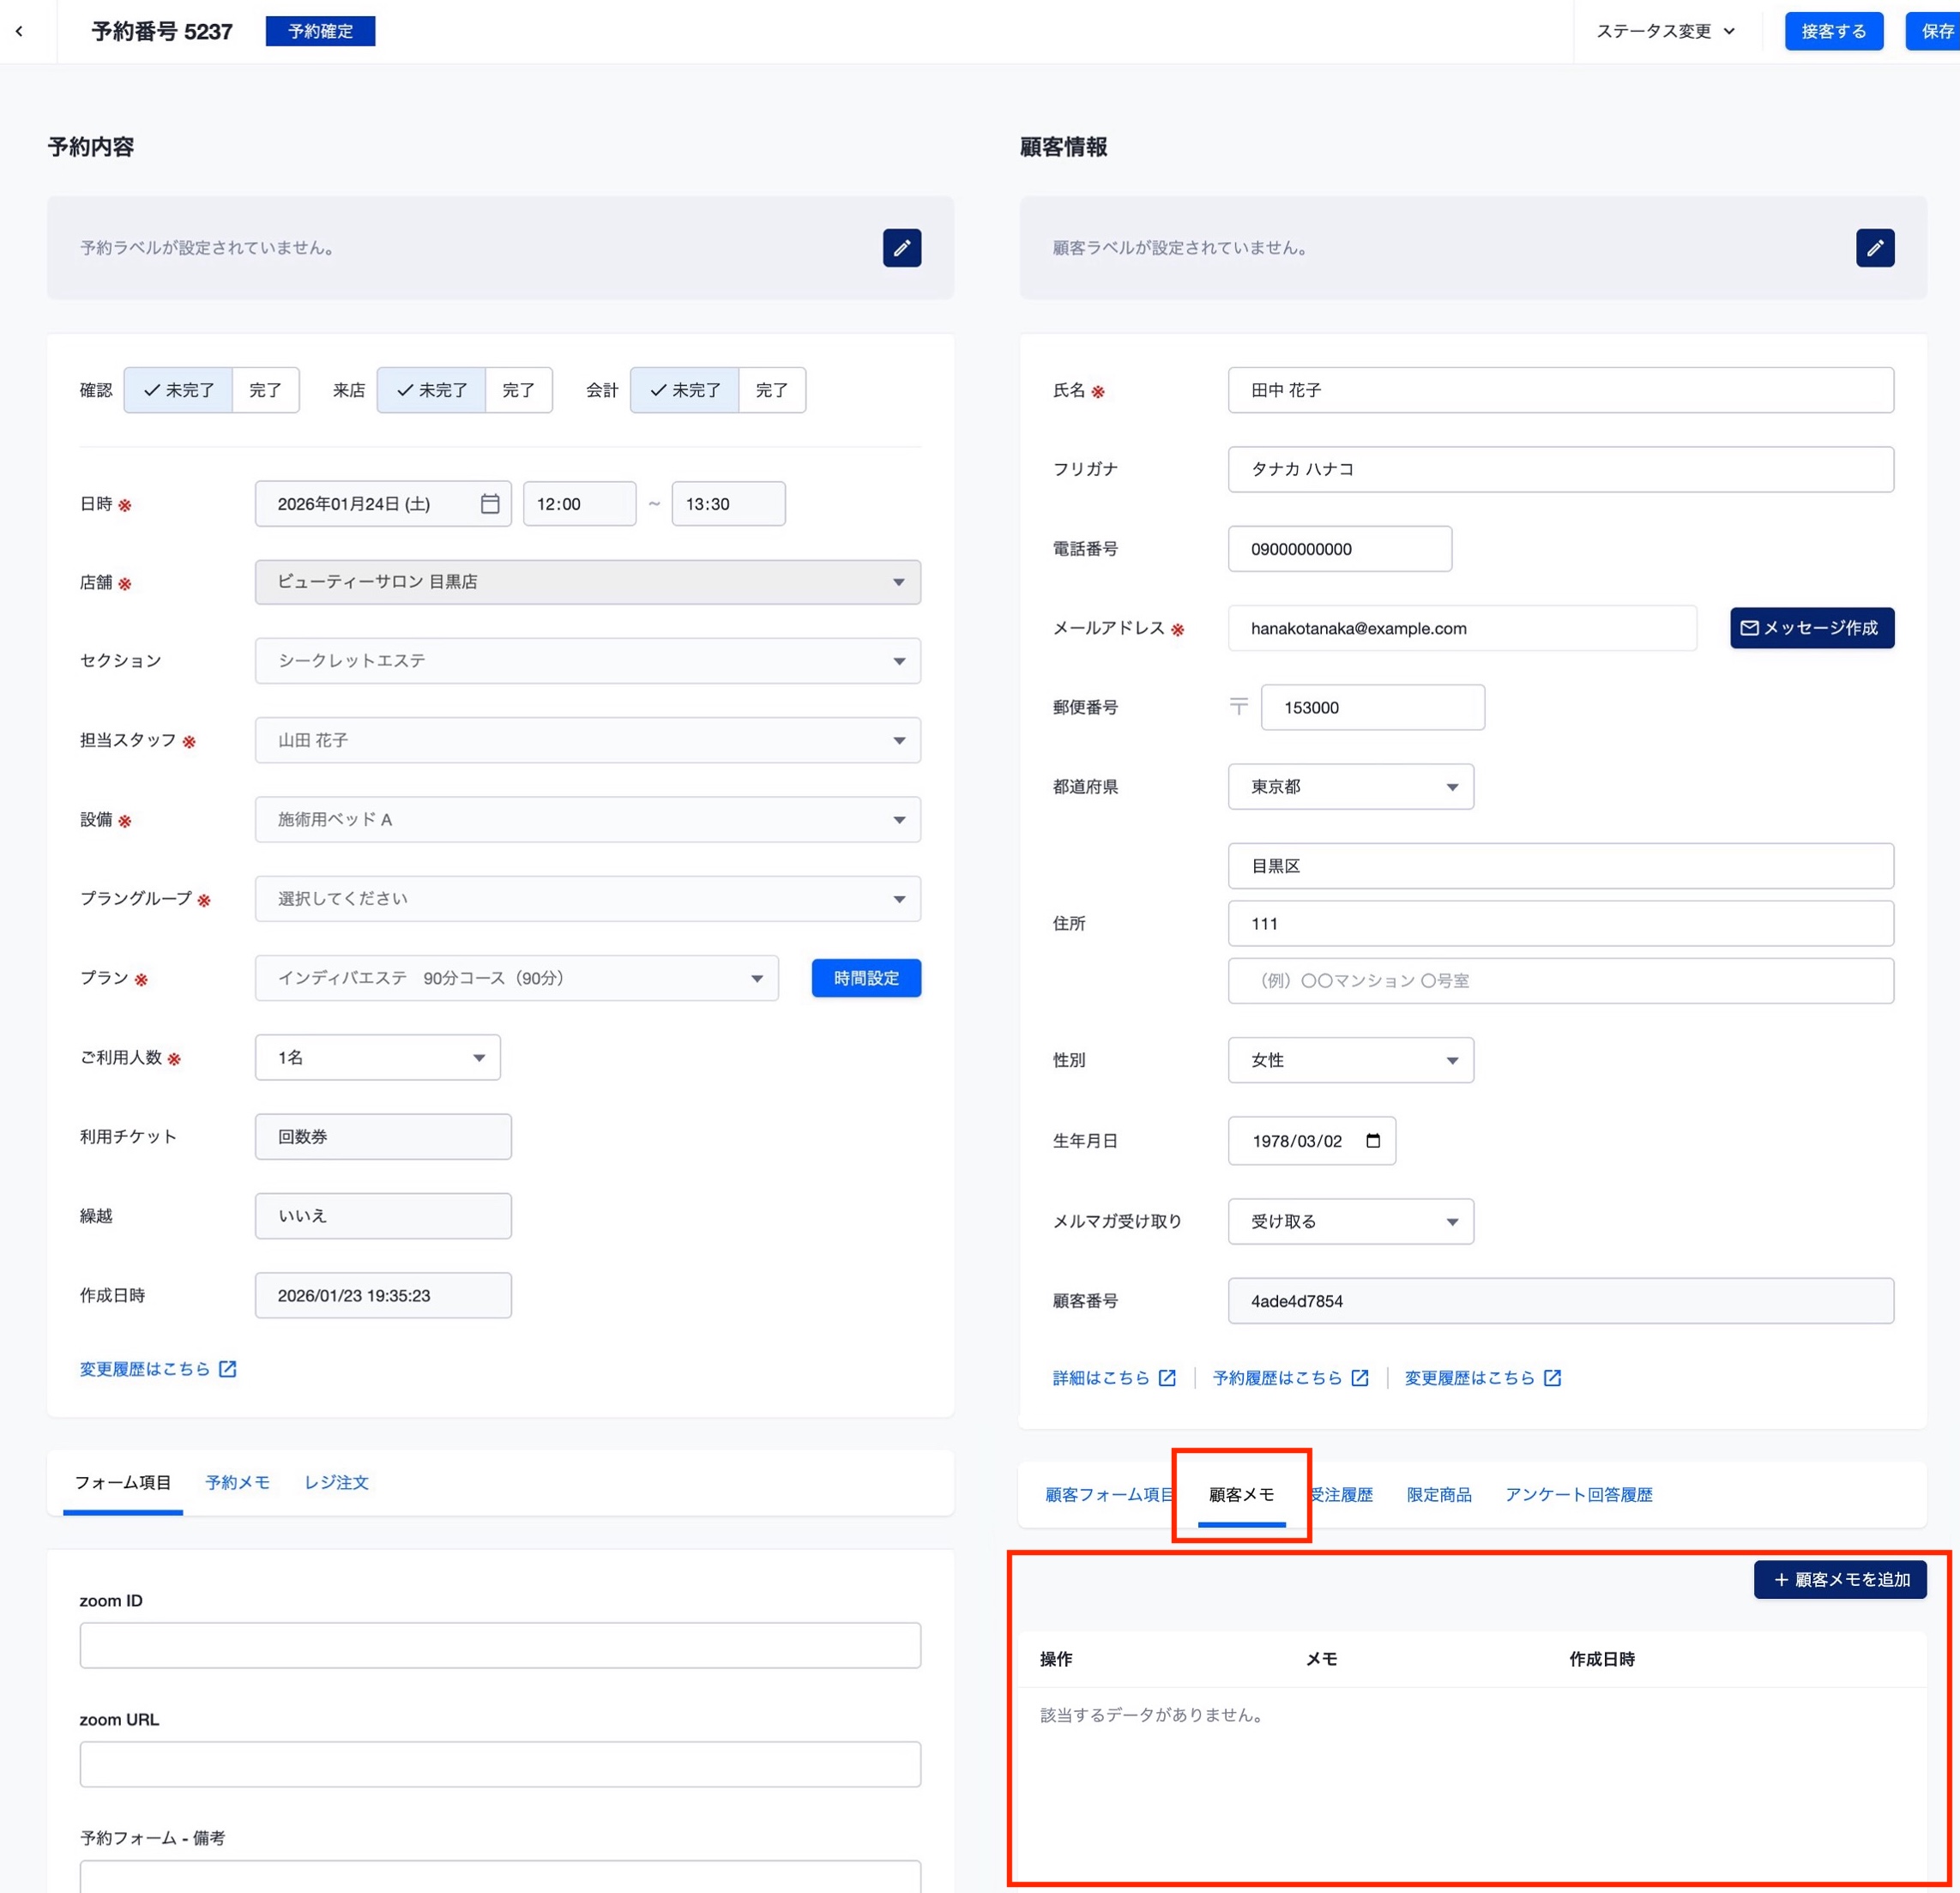Viewport: 1960px width, 1893px height.
Task: Click external link icon beside 予約履歴はこちら
Action: coord(1359,1378)
